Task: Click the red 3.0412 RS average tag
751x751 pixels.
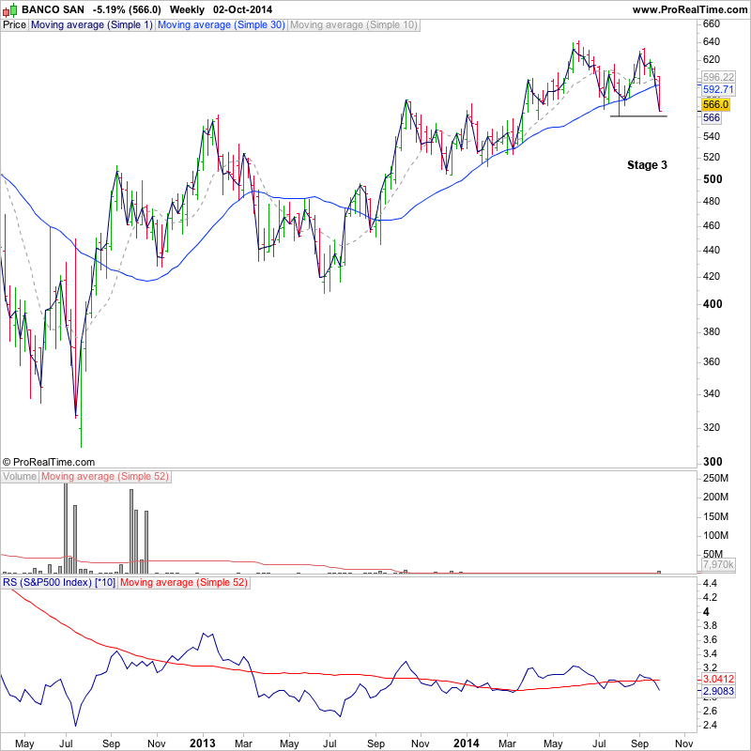Action: pos(718,679)
